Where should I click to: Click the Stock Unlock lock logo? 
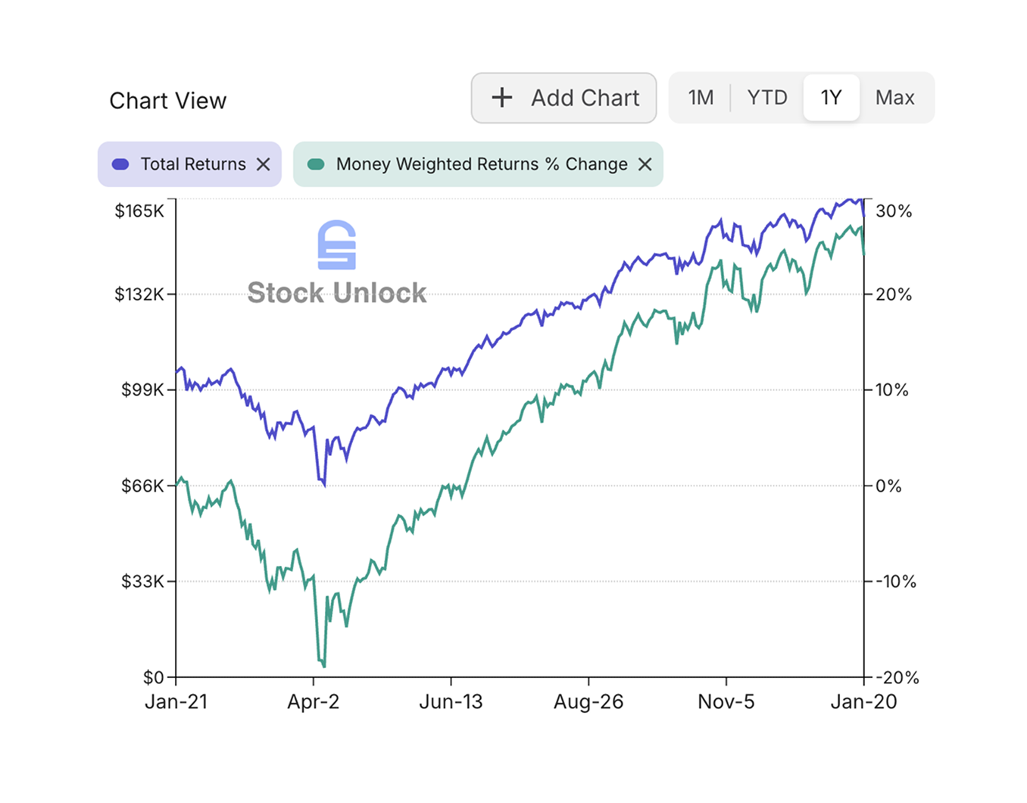pos(338,244)
